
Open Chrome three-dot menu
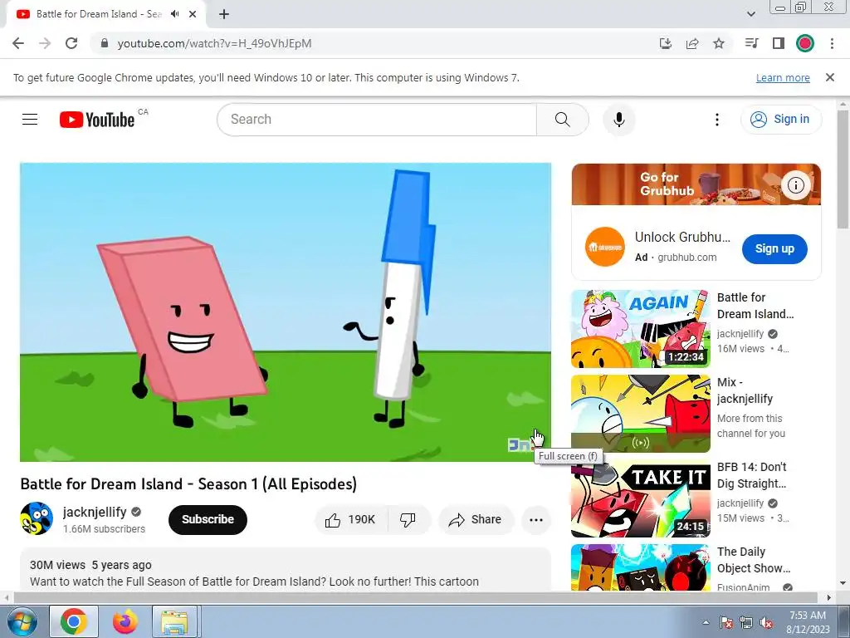coord(832,43)
